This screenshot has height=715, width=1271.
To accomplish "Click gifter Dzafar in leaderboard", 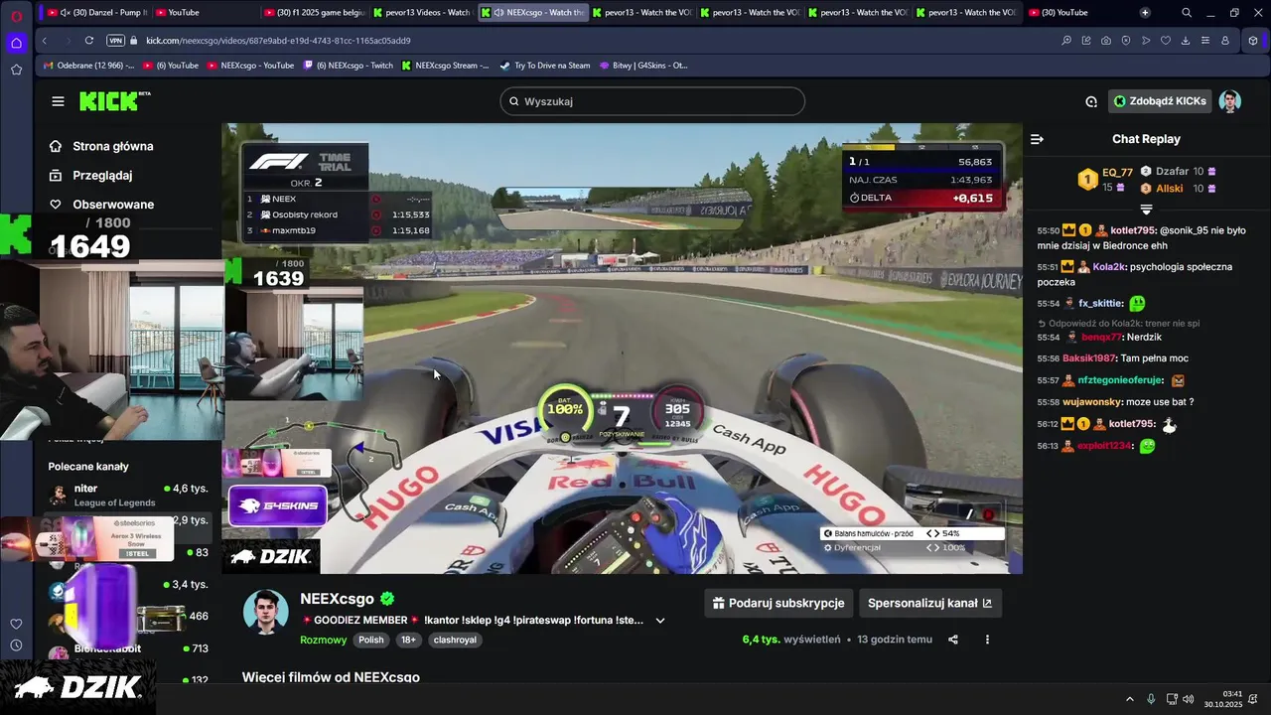I will pos(1172,172).
